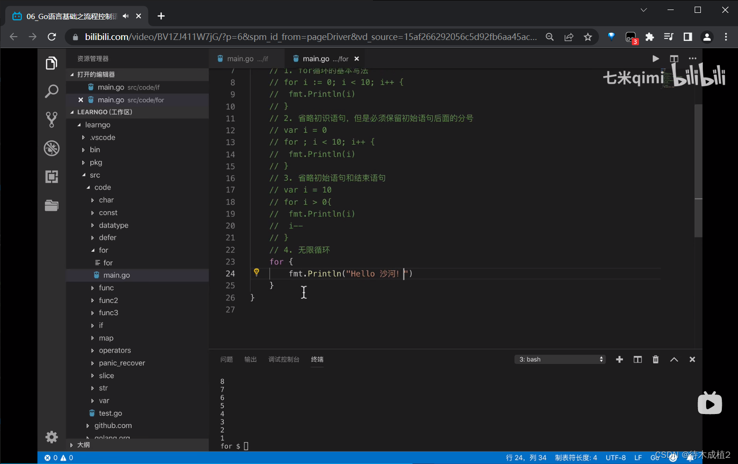Expand the bin folder
This screenshot has height=464, width=738.
tap(84, 150)
